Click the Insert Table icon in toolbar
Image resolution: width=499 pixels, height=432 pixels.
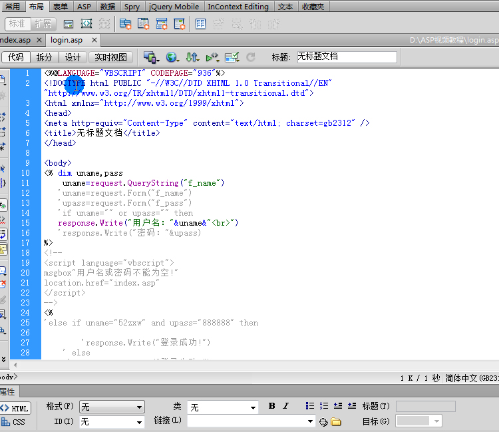point(201,24)
